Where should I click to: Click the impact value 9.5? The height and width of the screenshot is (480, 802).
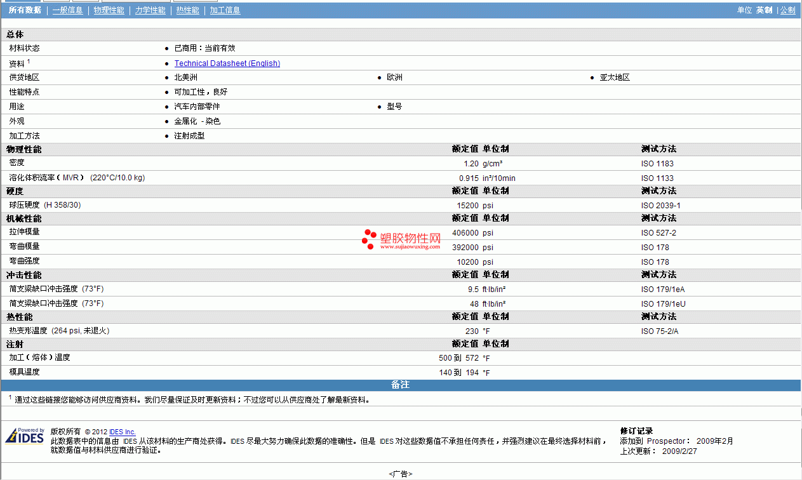coord(473,290)
